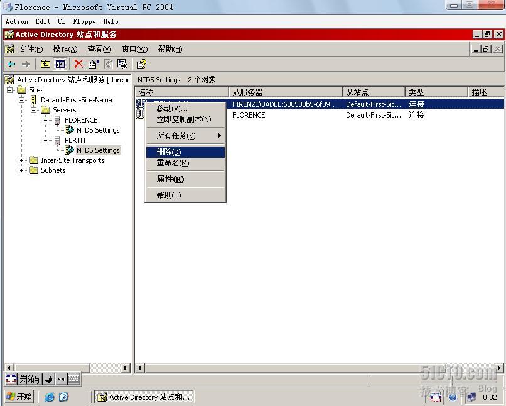The height and width of the screenshot is (406, 506).
Task: Toggle the show/hide console tree icon
Action: tap(60, 64)
